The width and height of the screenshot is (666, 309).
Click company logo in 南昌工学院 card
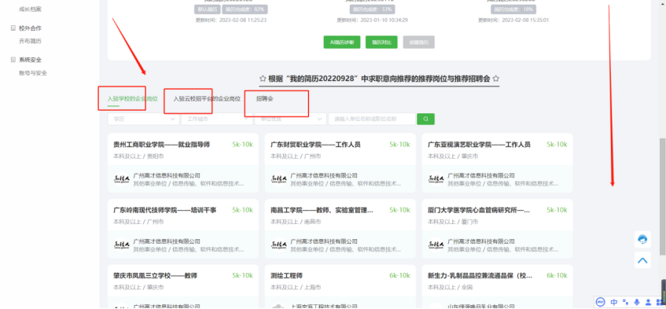[x=279, y=245]
